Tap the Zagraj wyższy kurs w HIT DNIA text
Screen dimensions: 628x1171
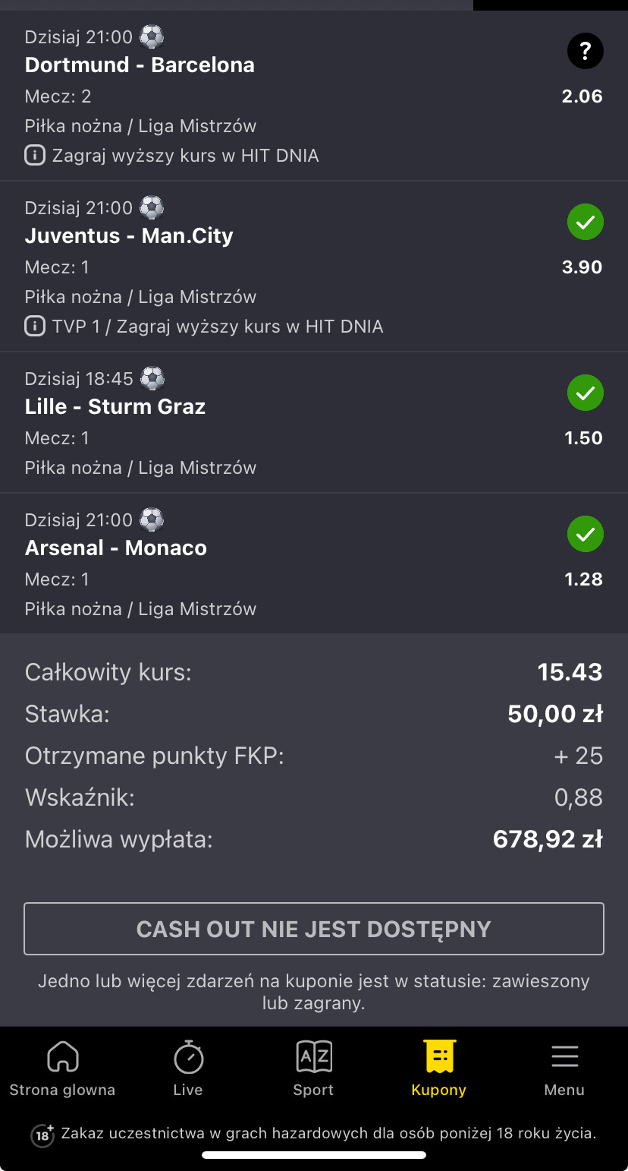(185, 156)
